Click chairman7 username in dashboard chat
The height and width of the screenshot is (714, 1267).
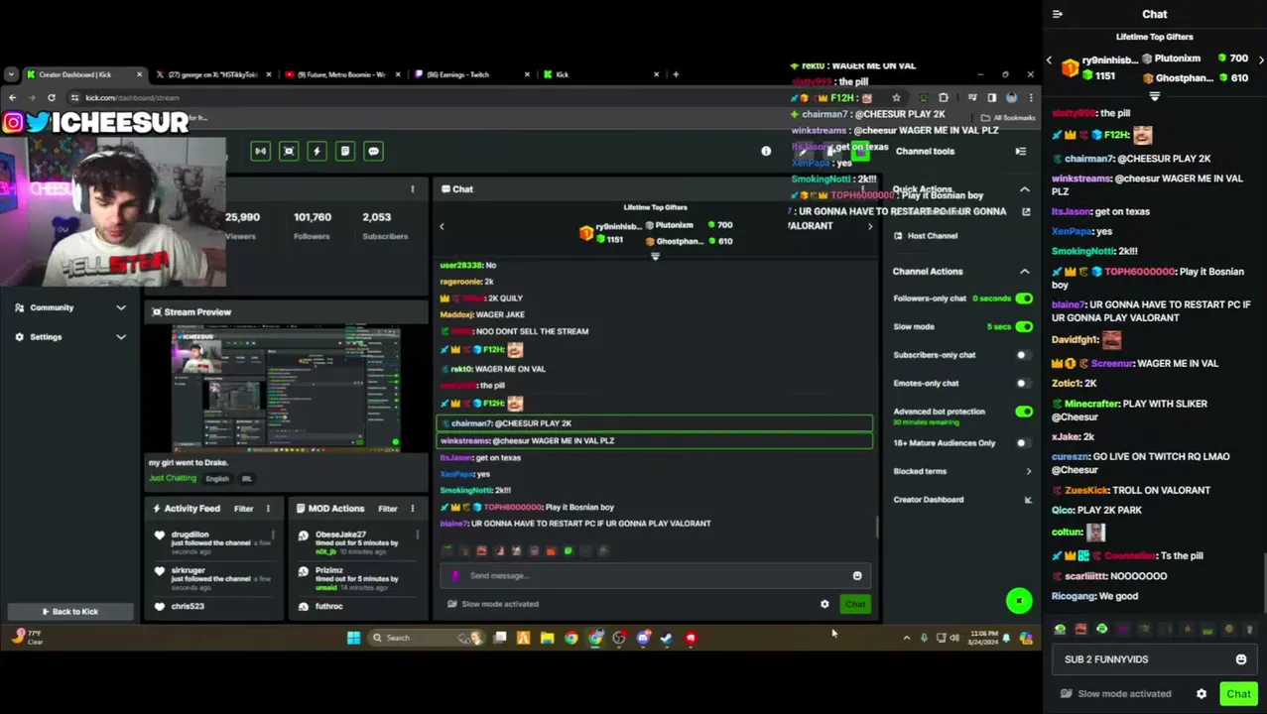471,423
